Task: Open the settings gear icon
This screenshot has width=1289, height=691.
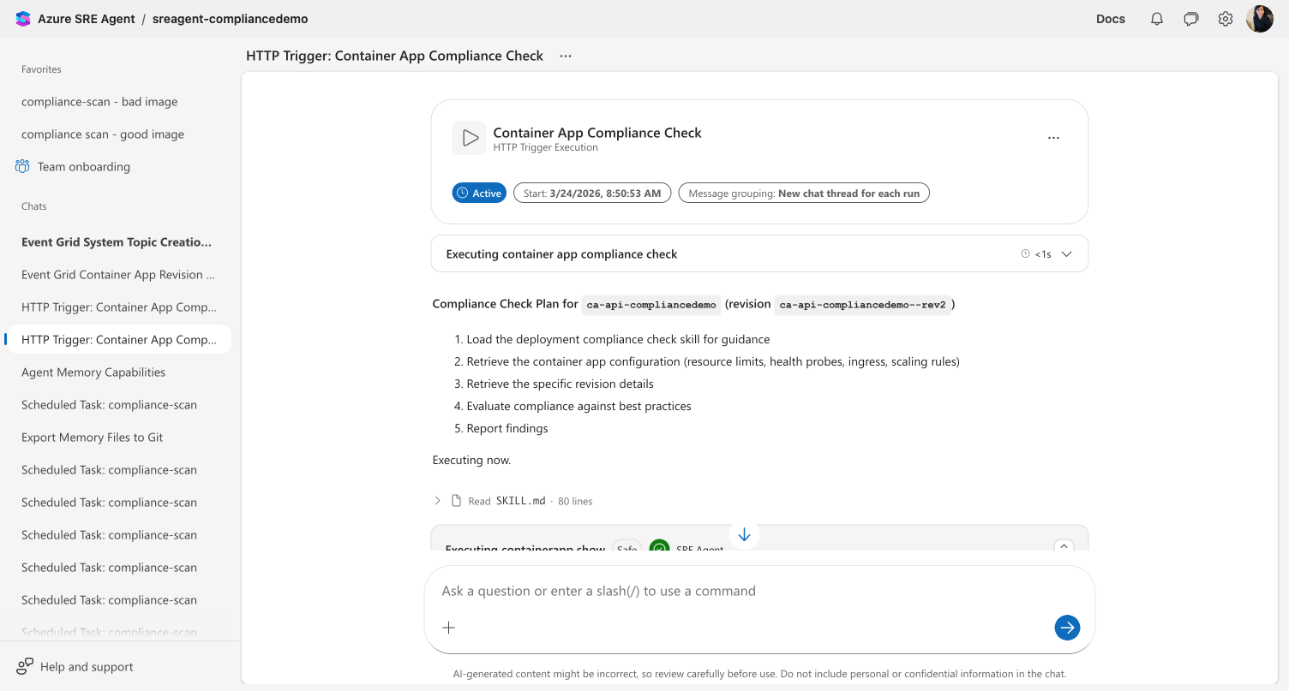Action: coord(1226,19)
